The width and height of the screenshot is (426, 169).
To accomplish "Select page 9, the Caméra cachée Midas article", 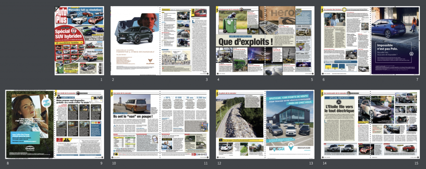I will pos(79,125).
